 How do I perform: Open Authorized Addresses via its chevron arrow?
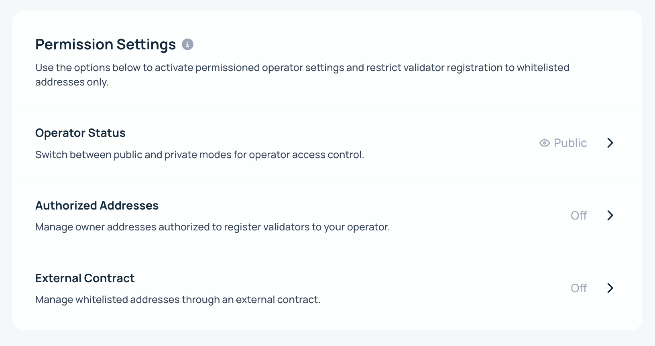click(610, 216)
